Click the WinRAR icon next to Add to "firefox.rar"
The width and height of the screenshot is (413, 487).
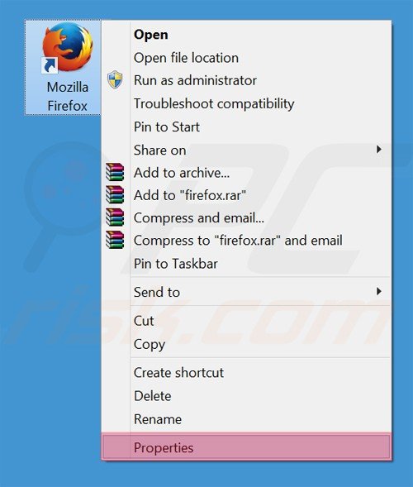[x=115, y=195]
